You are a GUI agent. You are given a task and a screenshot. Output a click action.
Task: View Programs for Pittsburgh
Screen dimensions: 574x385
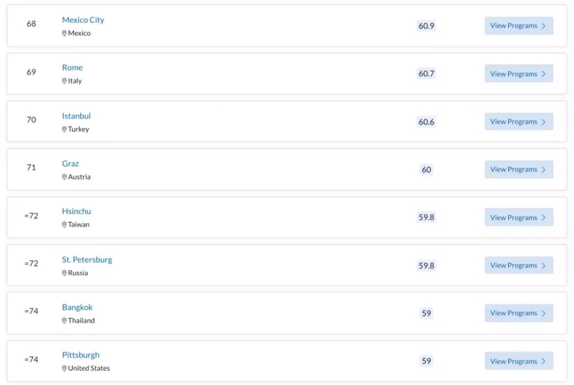(519, 361)
